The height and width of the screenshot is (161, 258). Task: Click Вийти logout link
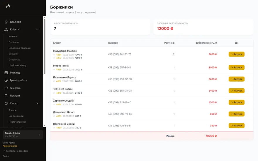point(6,156)
